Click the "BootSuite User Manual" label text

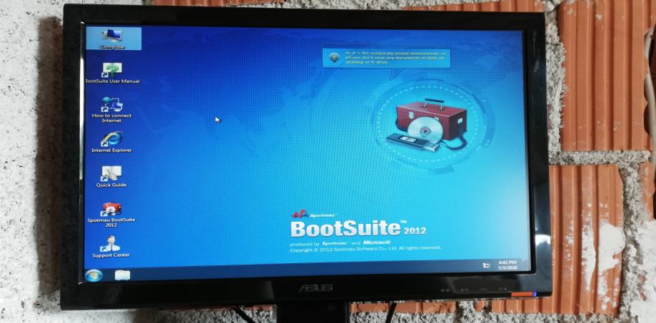point(112,81)
